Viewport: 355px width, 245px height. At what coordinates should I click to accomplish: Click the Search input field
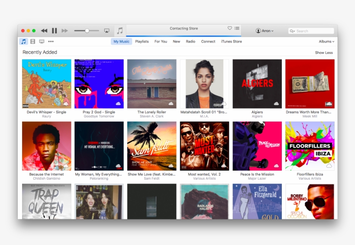311,31
